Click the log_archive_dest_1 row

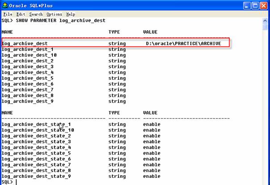click(64, 49)
